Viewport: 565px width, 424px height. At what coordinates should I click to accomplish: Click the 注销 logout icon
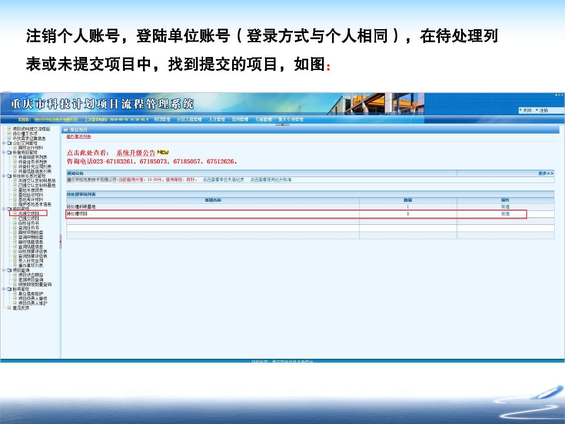click(x=537, y=110)
